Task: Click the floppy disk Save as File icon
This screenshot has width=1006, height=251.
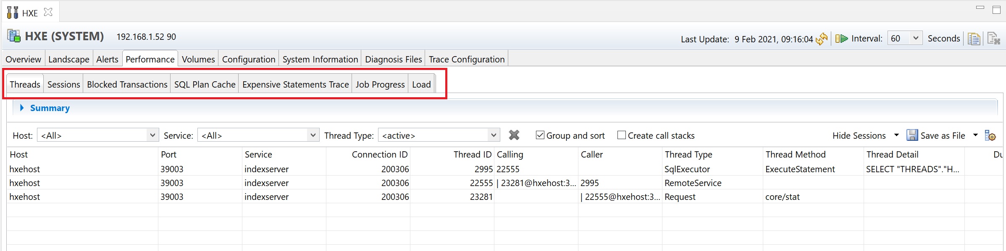Action: coord(912,135)
